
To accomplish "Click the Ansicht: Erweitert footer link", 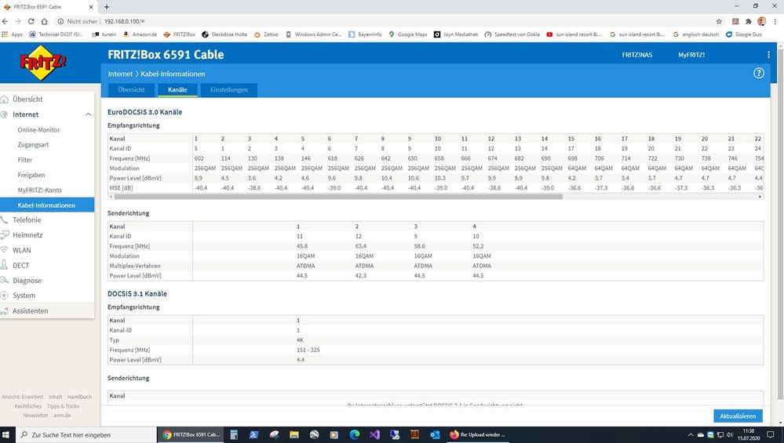I will (23, 397).
